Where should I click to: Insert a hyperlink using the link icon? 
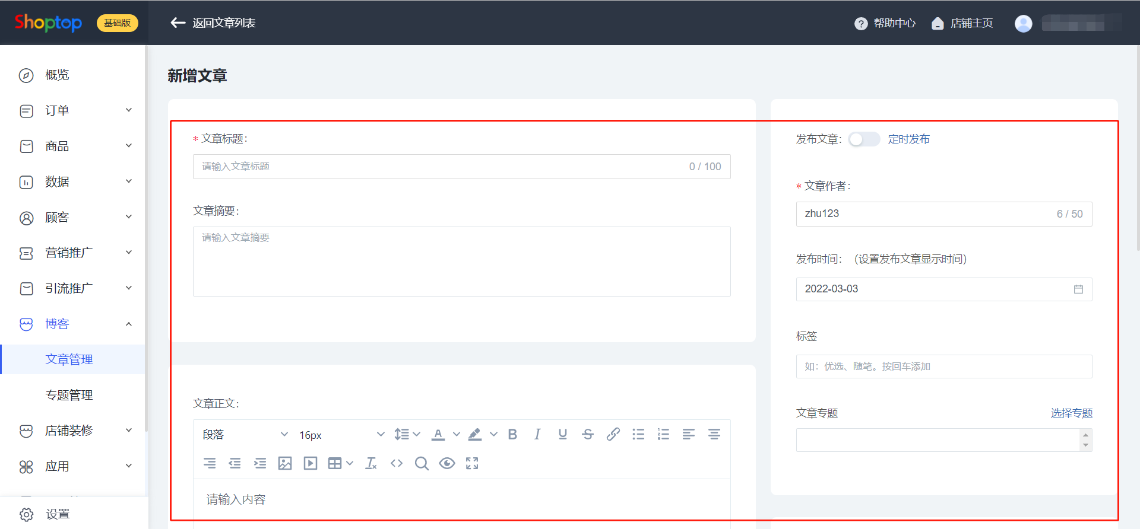click(613, 434)
